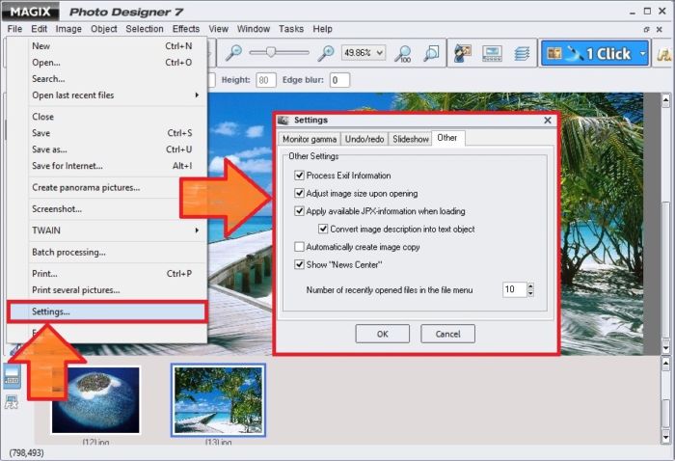Image resolution: width=675 pixels, height=461 pixels.
Task: Click the zoom to 100% magnifier icon
Action: click(x=403, y=54)
